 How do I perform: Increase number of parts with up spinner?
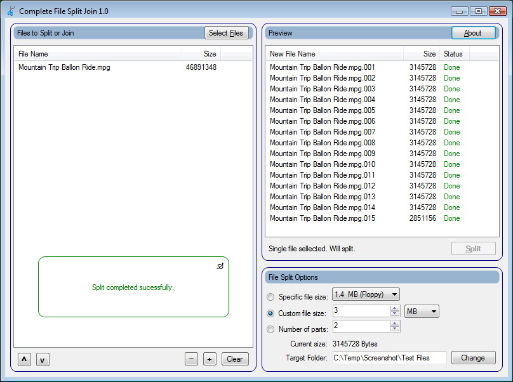[395, 324]
